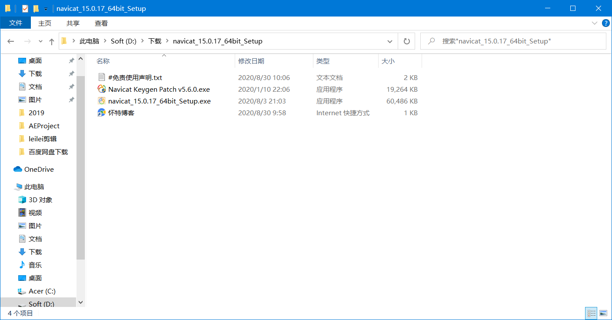This screenshot has width=612, height=320.
Task: Sort files by 大小 column
Action: pos(400,61)
